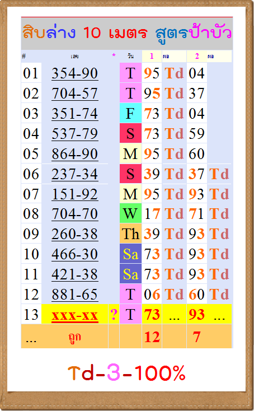The image size is (254, 411).
Task: Open the 704-57 link in row 02
Action: tap(74, 94)
